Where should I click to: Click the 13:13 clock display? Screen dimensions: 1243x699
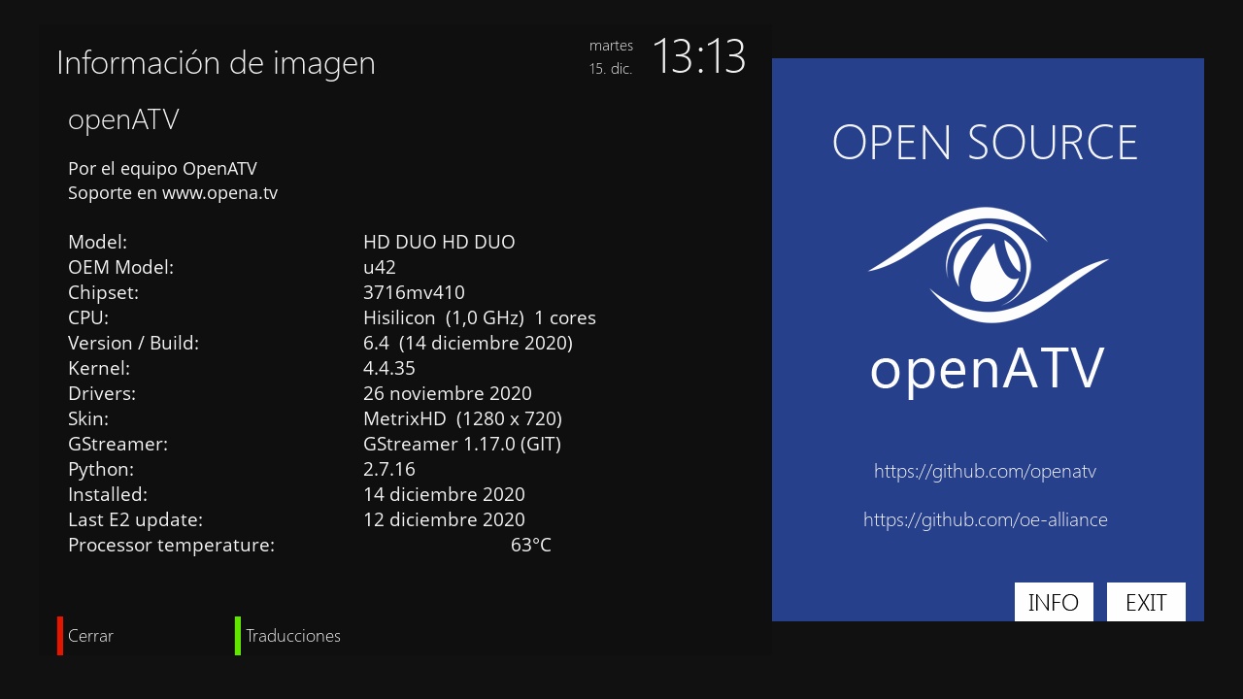(698, 56)
